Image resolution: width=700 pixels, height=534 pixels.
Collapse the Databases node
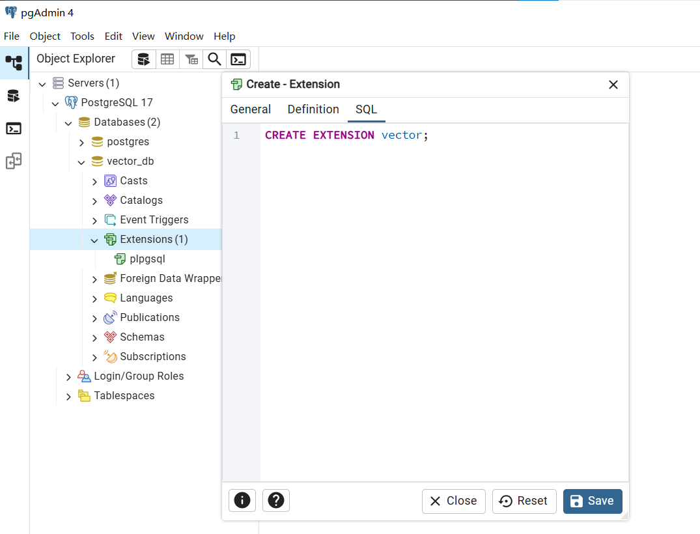click(68, 123)
